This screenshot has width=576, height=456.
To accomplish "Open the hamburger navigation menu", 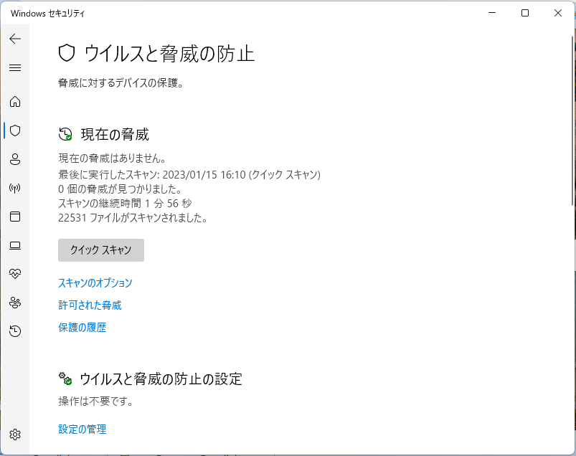I will click(x=15, y=67).
